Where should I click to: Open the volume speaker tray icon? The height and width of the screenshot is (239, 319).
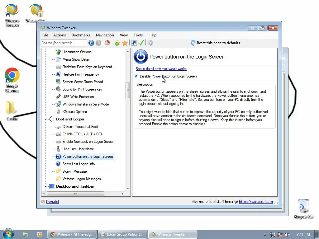(x=287, y=235)
